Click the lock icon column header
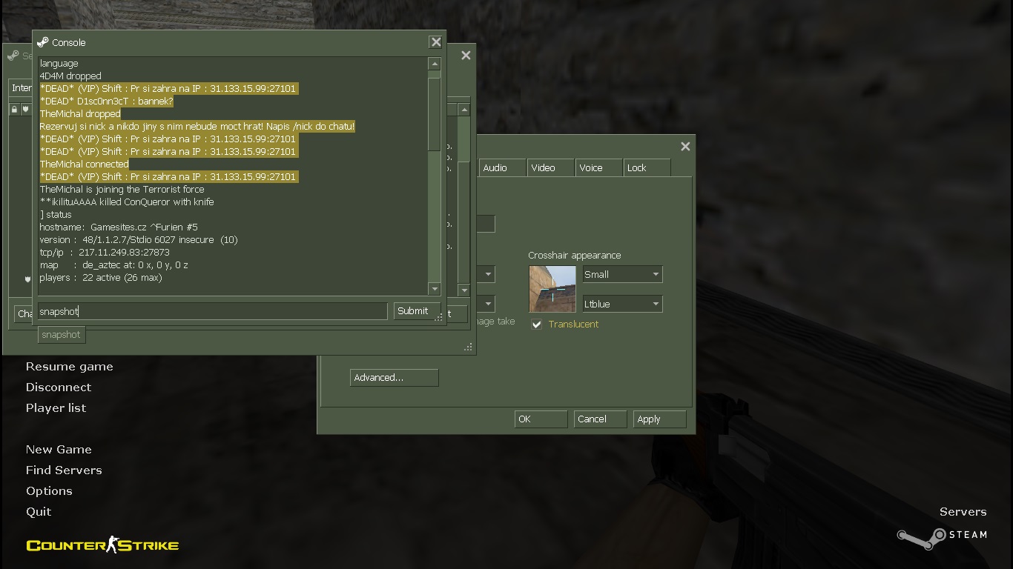Viewport: 1013px width, 569px height. point(14,110)
